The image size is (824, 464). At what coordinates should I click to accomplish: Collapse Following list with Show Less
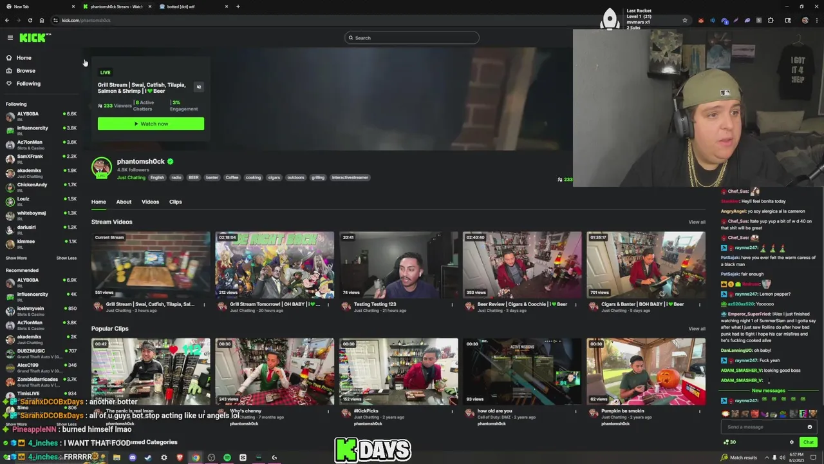click(x=66, y=258)
